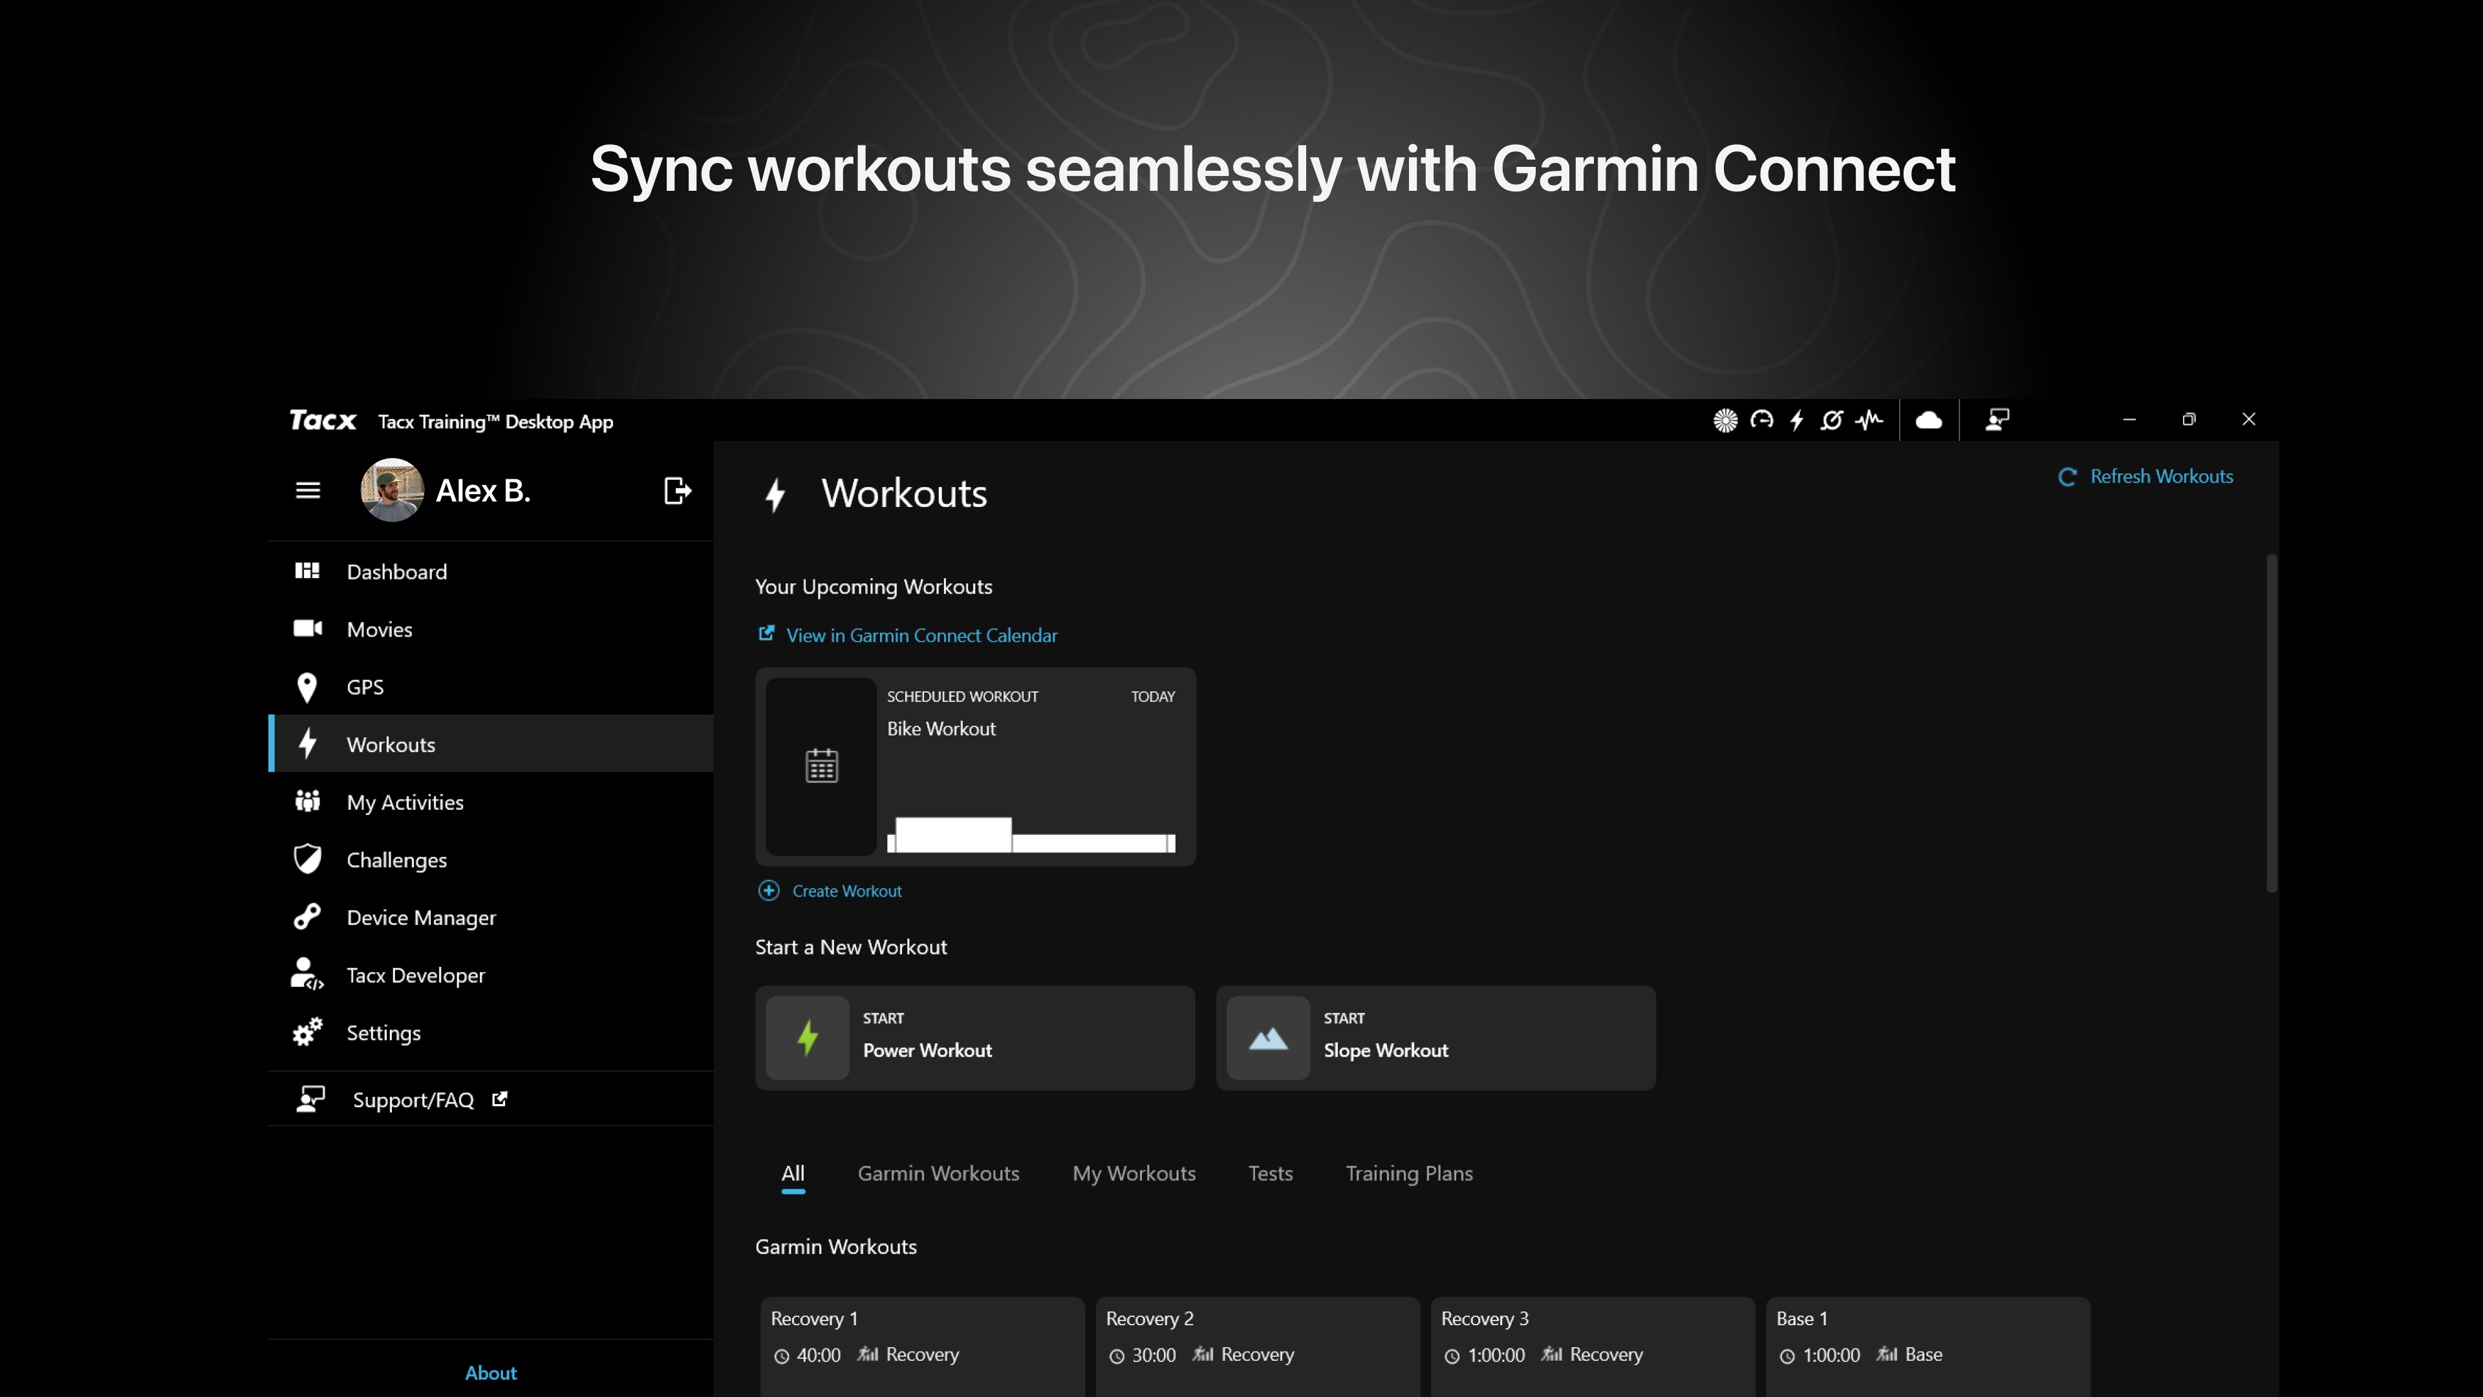Screen dimensions: 2483x1397
Task: Switch to the My Workouts tab
Action: pyautogui.click(x=1135, y=1173)
